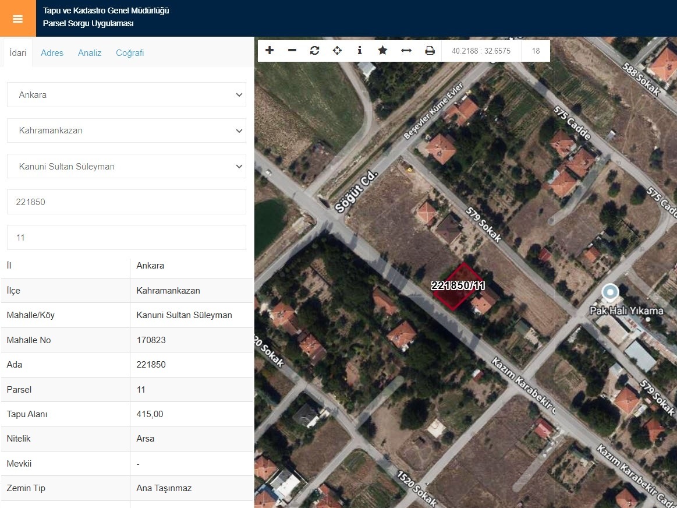Click the refresh map icon
Viewport: 677px width, 508px height.
[x=315, y=51]
